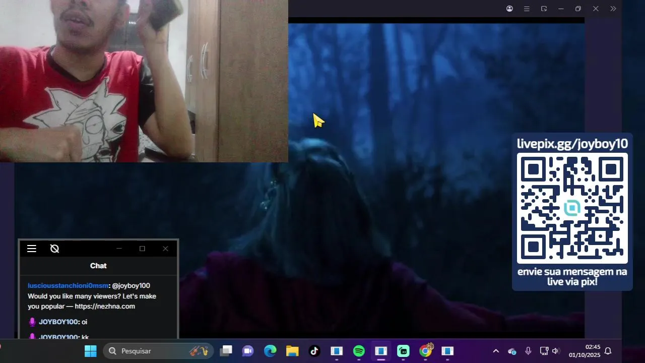Minimize the main player window
The height and width of the screenshot is (363, 645).
(561, 9)
